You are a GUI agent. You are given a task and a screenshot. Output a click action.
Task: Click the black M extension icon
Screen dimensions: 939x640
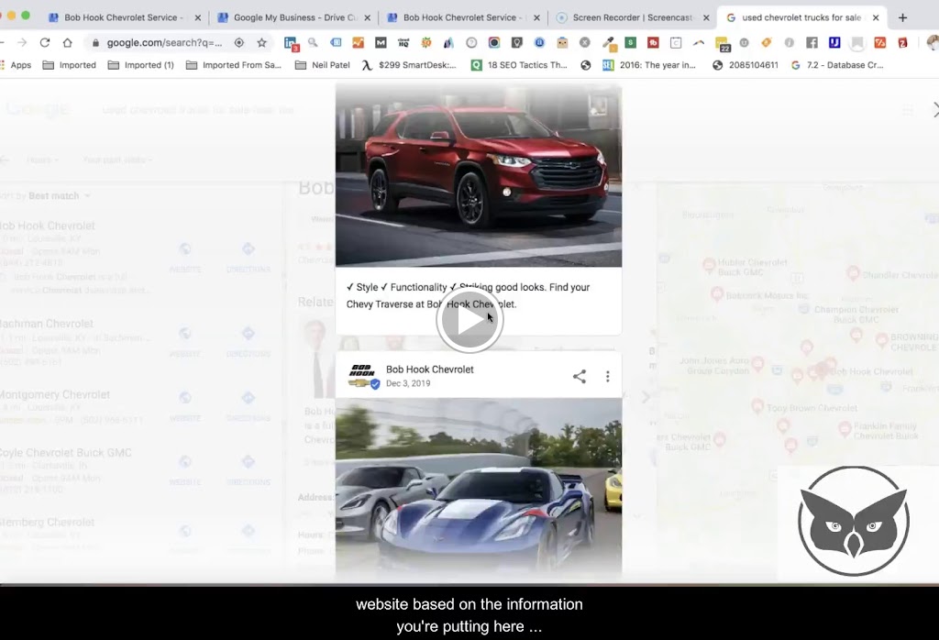coord(381,42)
